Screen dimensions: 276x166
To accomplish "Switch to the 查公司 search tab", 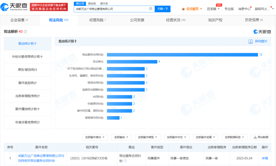I will click(80, 4).
